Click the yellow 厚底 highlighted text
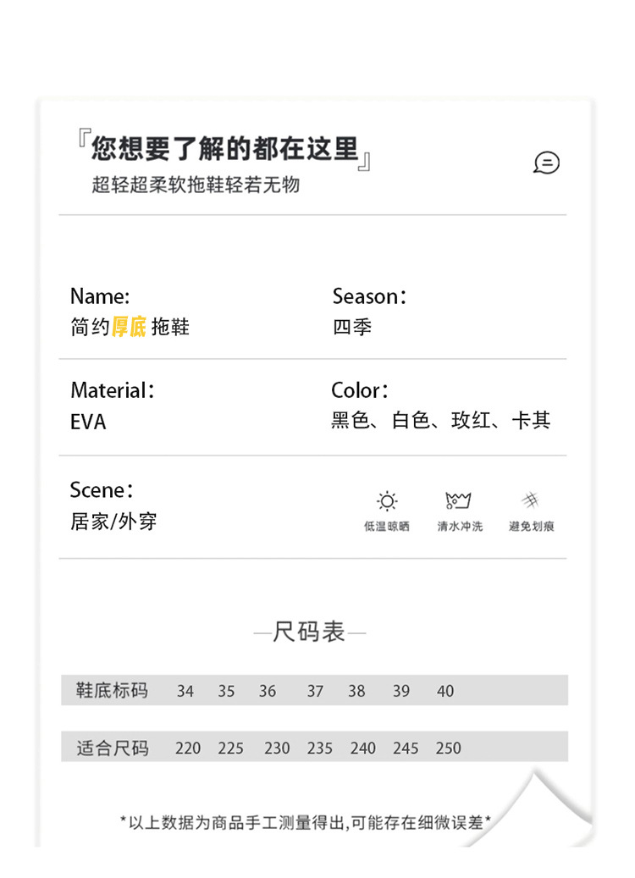 click(129, 327)
